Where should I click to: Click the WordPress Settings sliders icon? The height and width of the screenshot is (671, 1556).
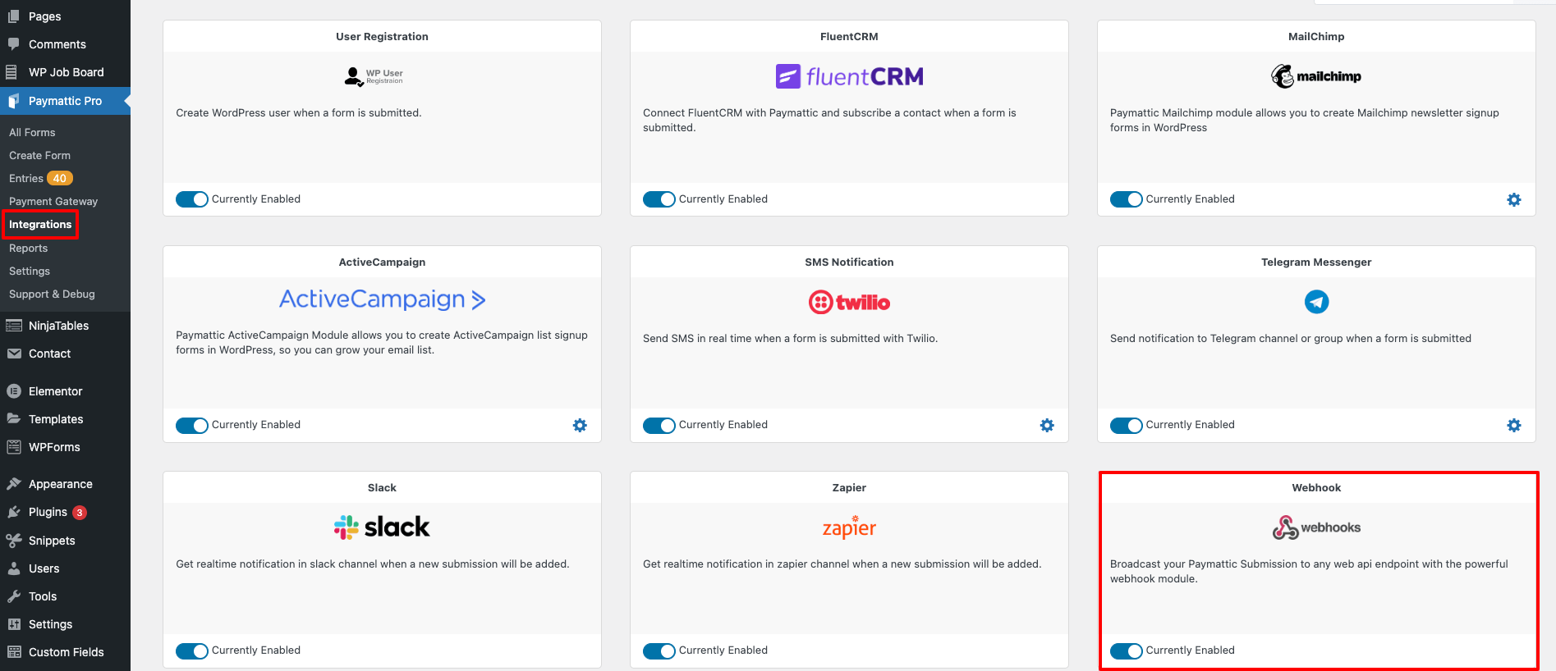pos(14,624)
